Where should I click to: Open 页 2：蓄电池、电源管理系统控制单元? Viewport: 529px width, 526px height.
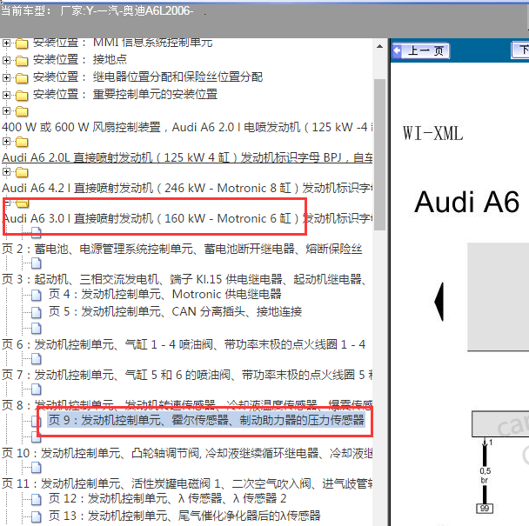click(x=182, y=250)
